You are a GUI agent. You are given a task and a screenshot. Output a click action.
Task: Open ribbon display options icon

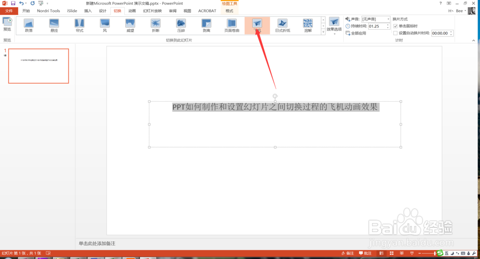pos(449,3)
